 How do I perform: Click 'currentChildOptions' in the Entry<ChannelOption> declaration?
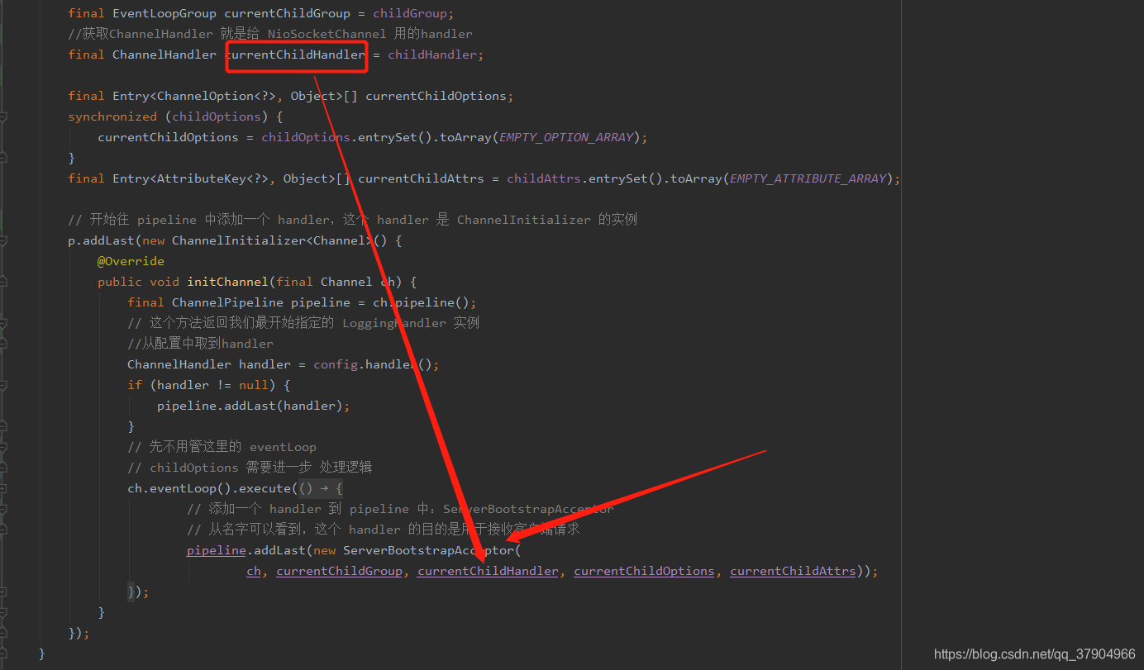pos(436,96)
